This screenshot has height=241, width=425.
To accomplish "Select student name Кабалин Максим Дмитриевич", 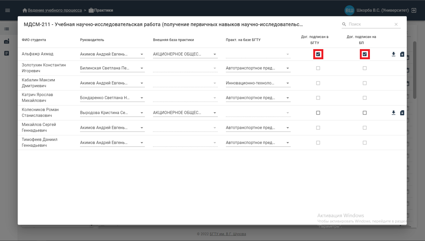I will (x=38, y=83).
